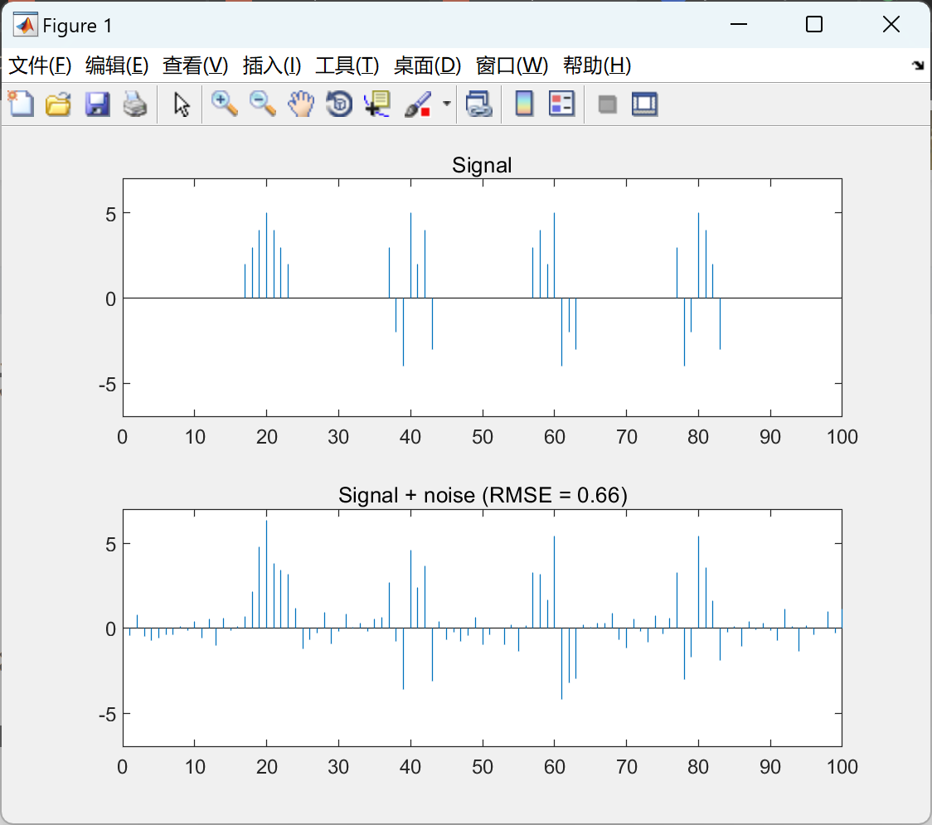This screenshot has height=825, width=932.
Task: Minimize the Figure 1 window
Action: (x=739, y=24)
